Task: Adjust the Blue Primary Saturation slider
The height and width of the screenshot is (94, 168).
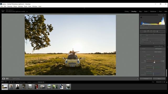Action: (x=153, y=75)
